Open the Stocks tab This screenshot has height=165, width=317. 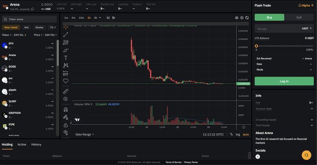pos(39,27)
